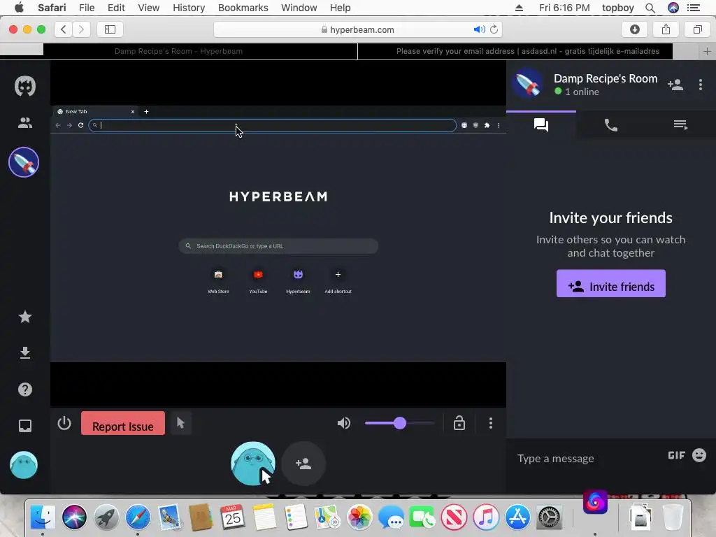716x537 pixels.
Task: Click the feedback chat box icon in sidebar
Action: [25, 426]
